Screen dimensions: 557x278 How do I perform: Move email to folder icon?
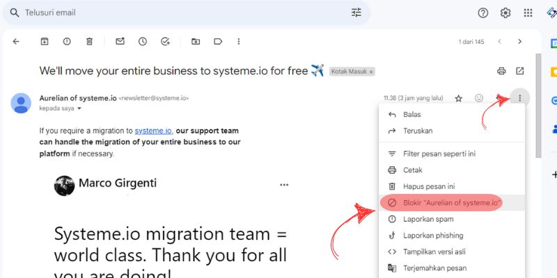click(x=196, y=42)
